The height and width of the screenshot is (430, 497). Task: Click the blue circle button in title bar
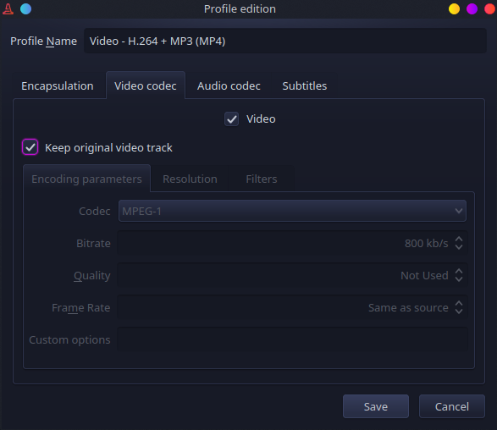[25, 8]
